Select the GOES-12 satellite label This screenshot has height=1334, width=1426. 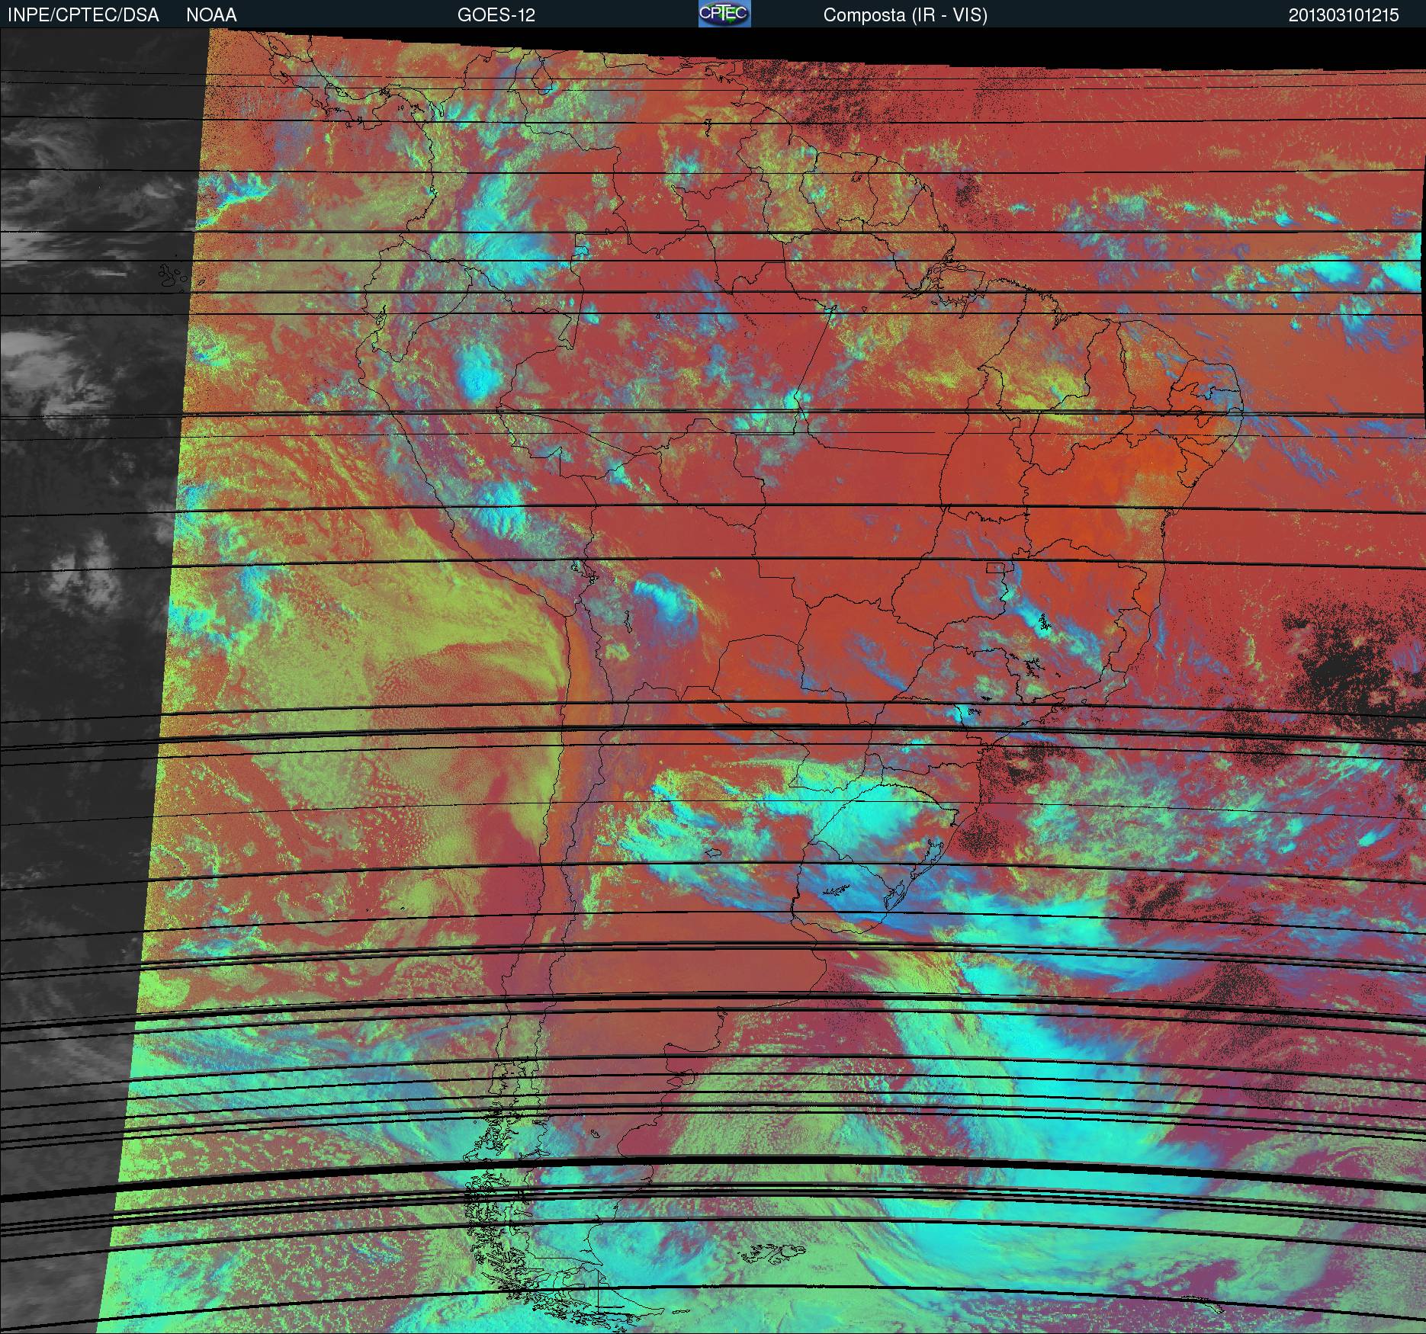click(x=496, y=14)
